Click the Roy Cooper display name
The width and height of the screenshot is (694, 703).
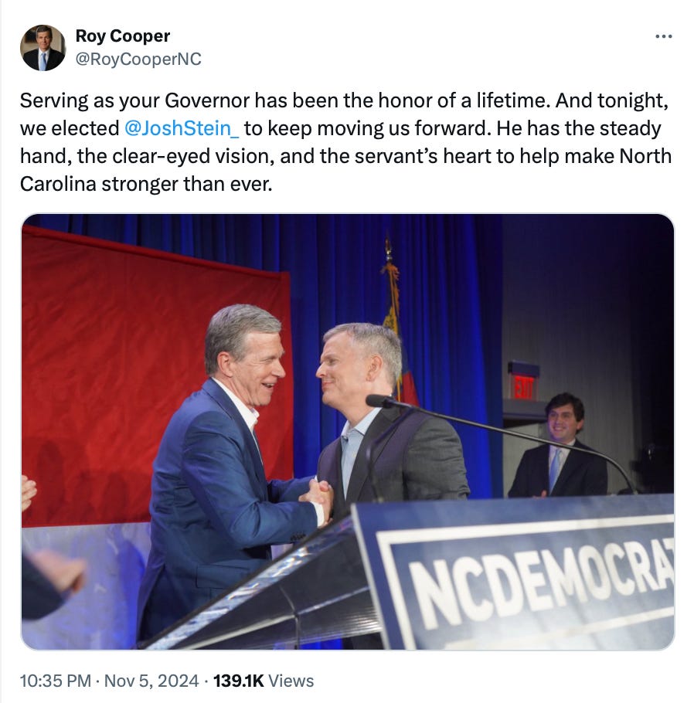coord(122,36)
